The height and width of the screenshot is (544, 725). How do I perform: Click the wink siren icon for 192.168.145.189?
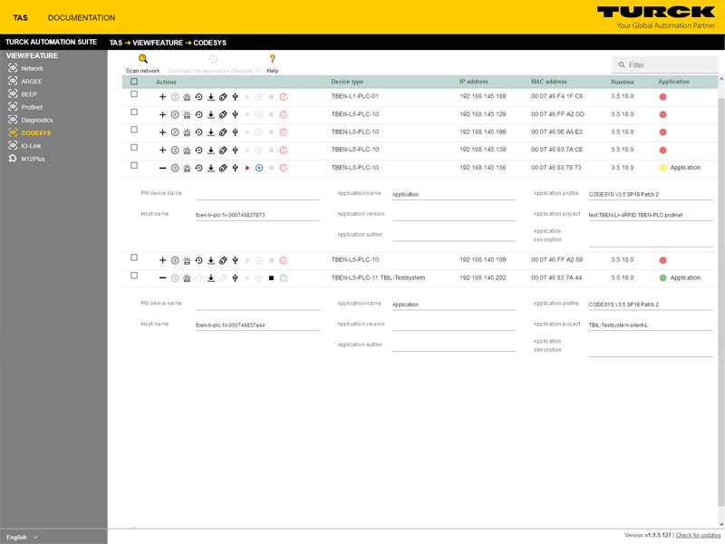[187, 97]
